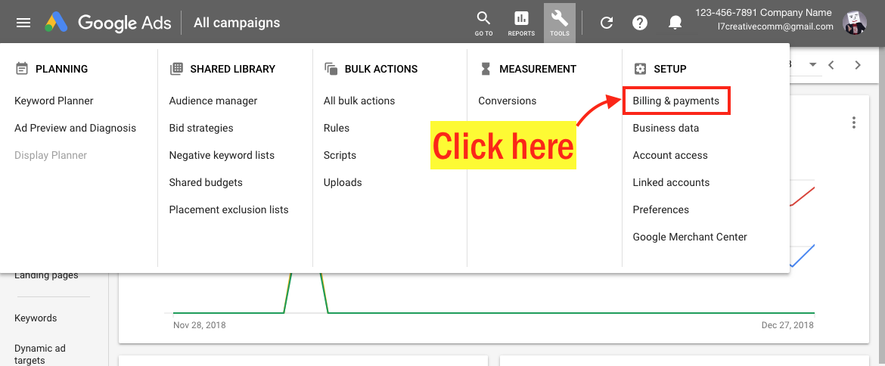This screenshot has width=885, height=366.
Task: Open Rules under Bulk Actions
Action: 337,128
